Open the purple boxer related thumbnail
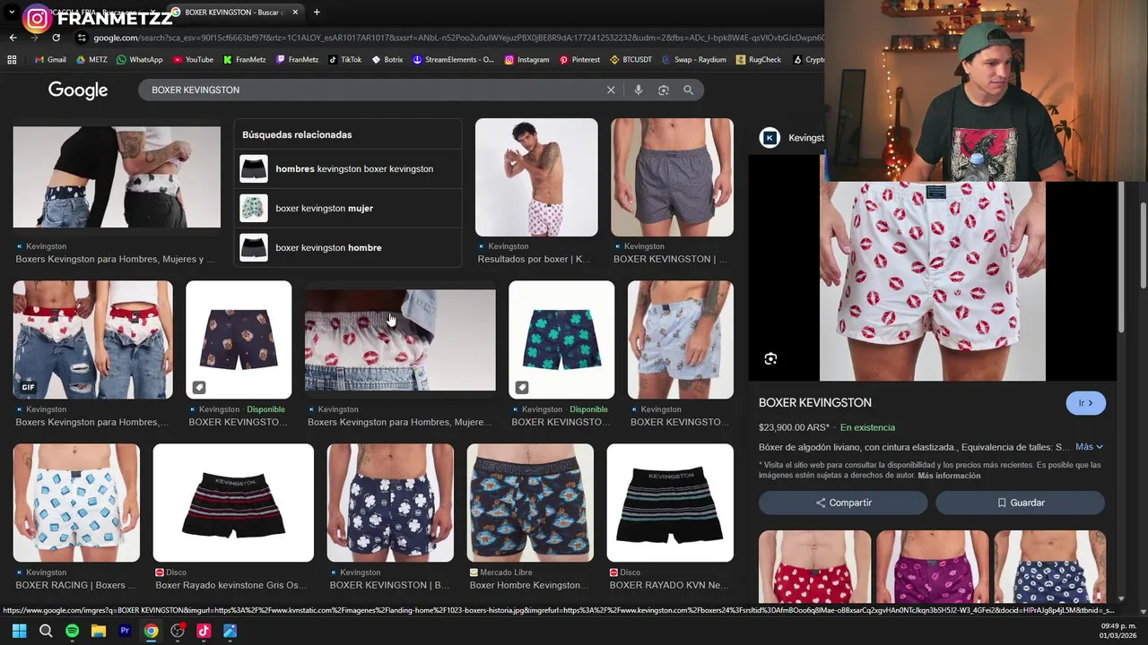Viewport: 1148px width, 645px height. (932, 566)
